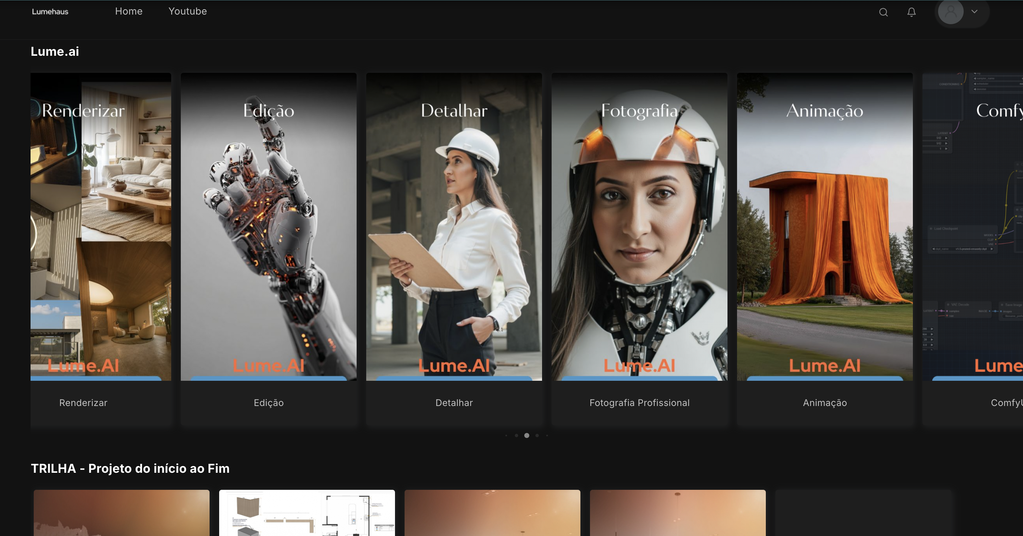The image size is (1023, 536).
Task: Click the Fotografia Profissional caption
Action: point(639,402)
